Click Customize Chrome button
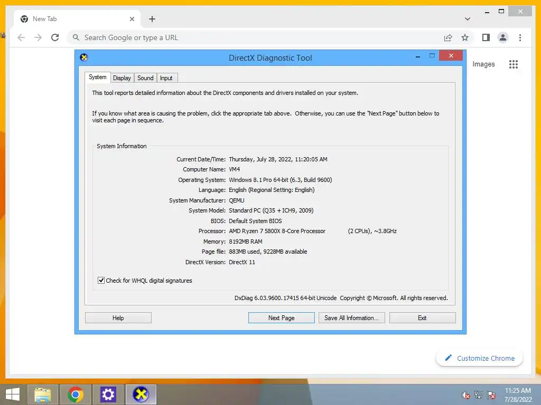The width and height of the screenshot is (541, 405). tap(479, 358)
